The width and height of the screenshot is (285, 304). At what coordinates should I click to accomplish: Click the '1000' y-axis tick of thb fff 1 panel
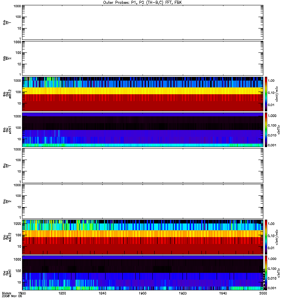[17, 6]
